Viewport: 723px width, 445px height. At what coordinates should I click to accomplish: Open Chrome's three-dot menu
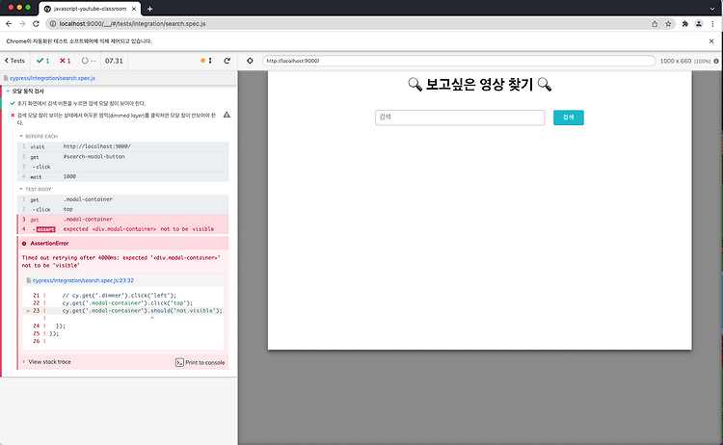(x=712, y=23)
